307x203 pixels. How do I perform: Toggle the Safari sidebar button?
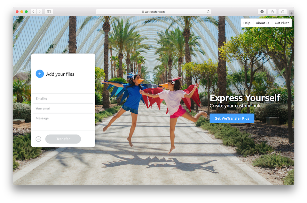49,12
